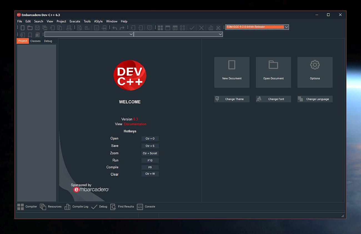The image size is (361, 234).
Task: Switch to the sidebar Debug tab
Action: tap(48, 41)
